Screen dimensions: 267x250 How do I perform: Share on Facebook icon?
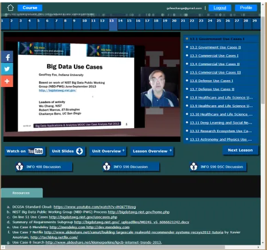[7, 57]
